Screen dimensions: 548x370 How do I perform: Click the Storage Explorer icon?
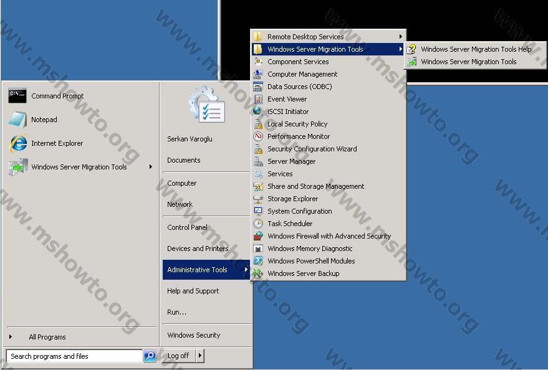[258, 199]
